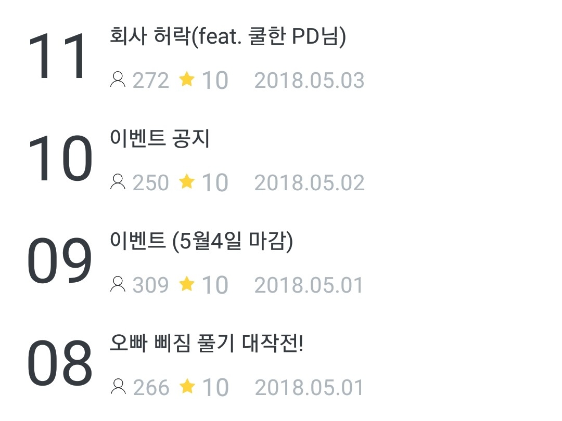
Task: Click the viewer icon beside count 250
Action: pyautogui.click(x=118, y=182)
